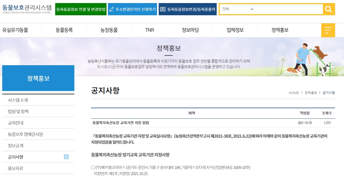The height and width of the screenshot is (177, 344).
Task: Open 시스템 소개 in the sidebar
Action: coord(18,100)
